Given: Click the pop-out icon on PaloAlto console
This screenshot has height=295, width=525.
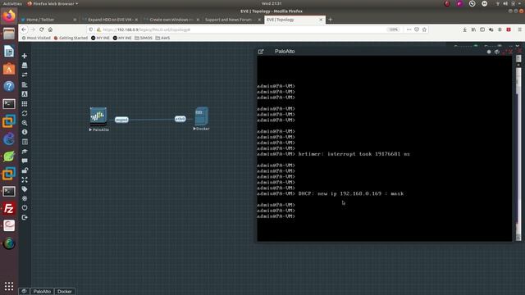Looking at the screenshot, I should (x=261, y=52).
